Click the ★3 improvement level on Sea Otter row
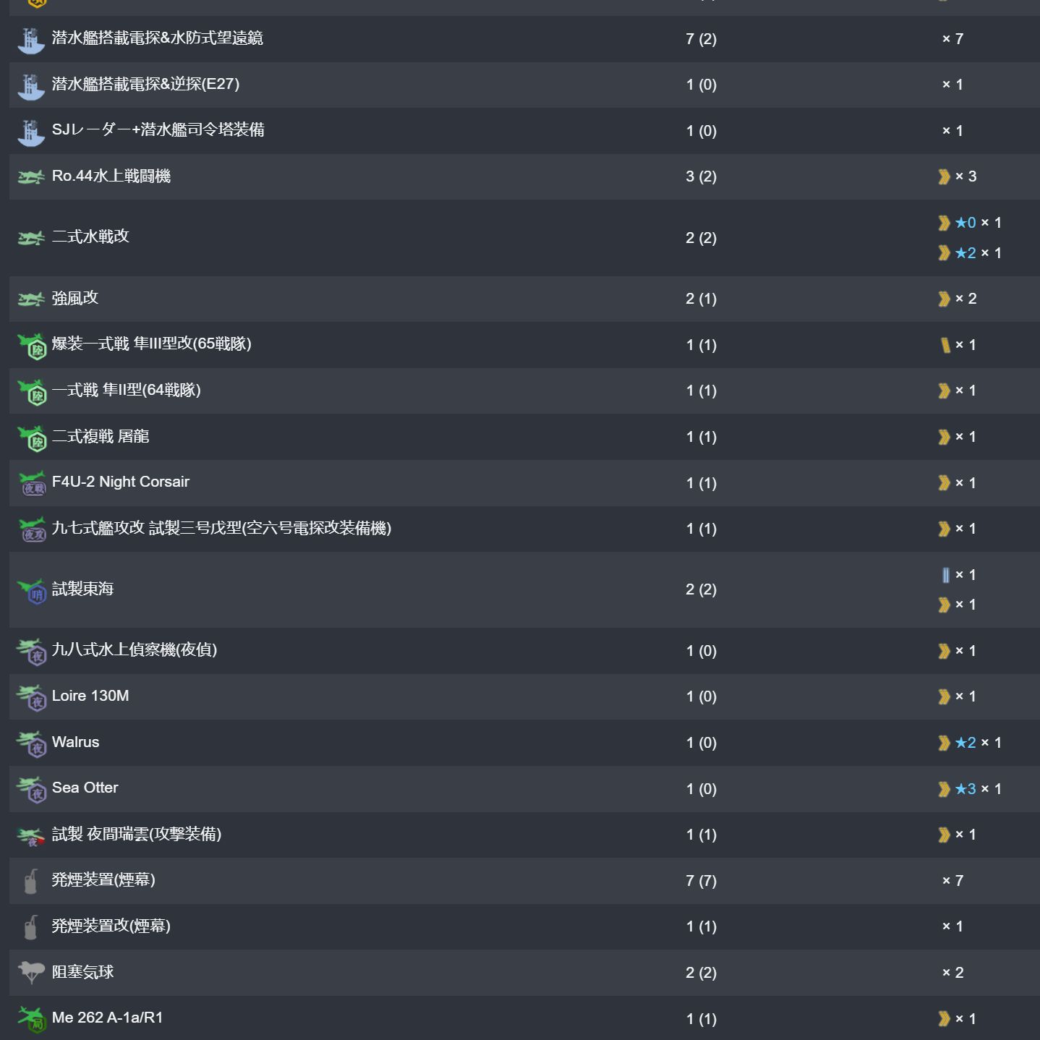The width and height of the screenshot is (1040, 1040). click(966, 789)
